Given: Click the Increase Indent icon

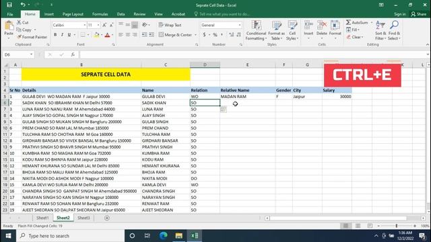Looking at the screenshot, I should (x=152, y=35).
